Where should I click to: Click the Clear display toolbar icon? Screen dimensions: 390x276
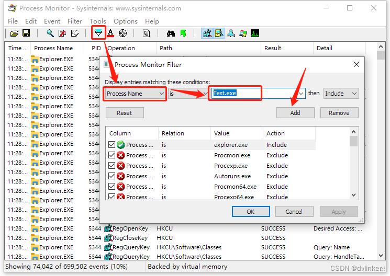pos(74,33)
